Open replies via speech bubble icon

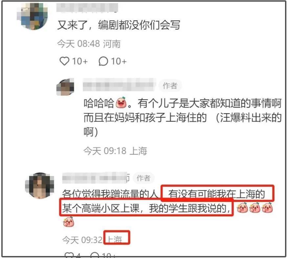[103, 61]
